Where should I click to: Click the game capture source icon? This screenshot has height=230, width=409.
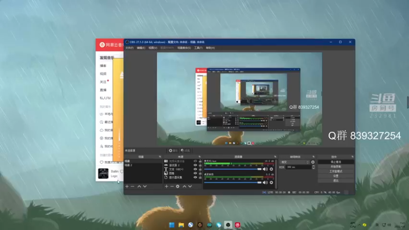pyautogui.click(x=166, y=165)
